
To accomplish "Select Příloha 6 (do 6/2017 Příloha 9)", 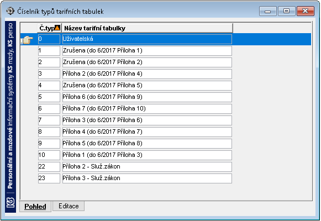I will pos(147,97).
